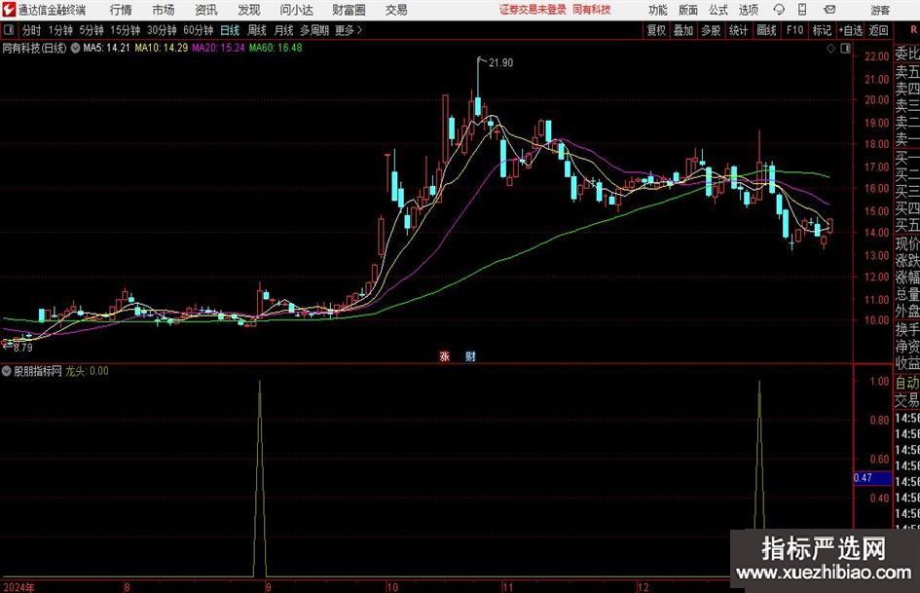Screen dimensions: 920x593
Task: Click the MA60: 16.48 label
Action: point(276,48)
